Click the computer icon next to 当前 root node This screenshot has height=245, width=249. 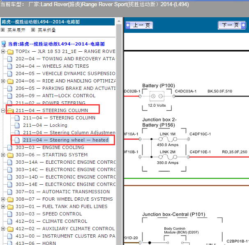(x=4, y=44)
